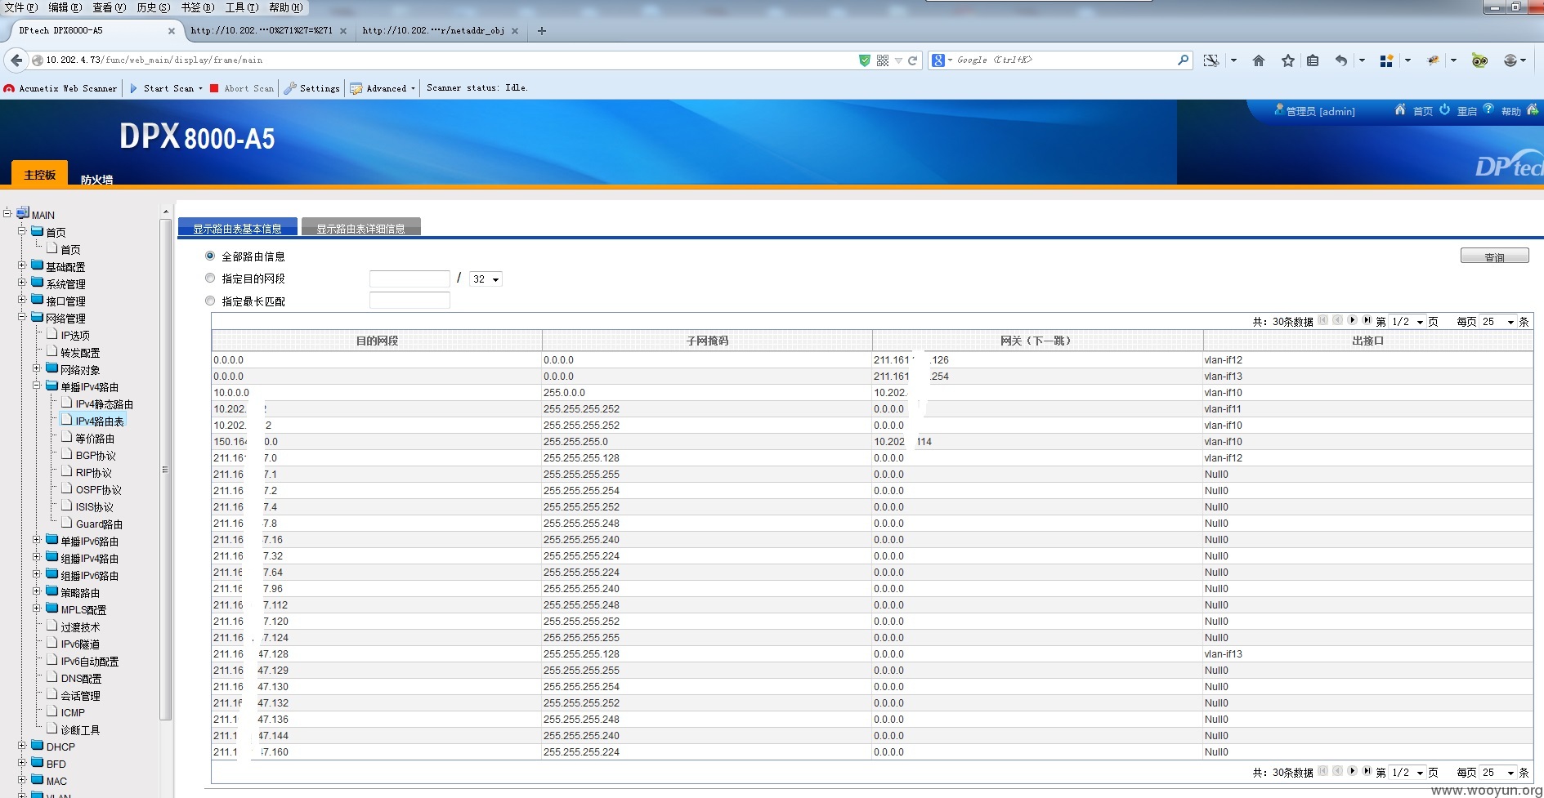1544x798 pixels.
Task: Open the subnet mask 32 dropdown
Action: coord(486,279)
